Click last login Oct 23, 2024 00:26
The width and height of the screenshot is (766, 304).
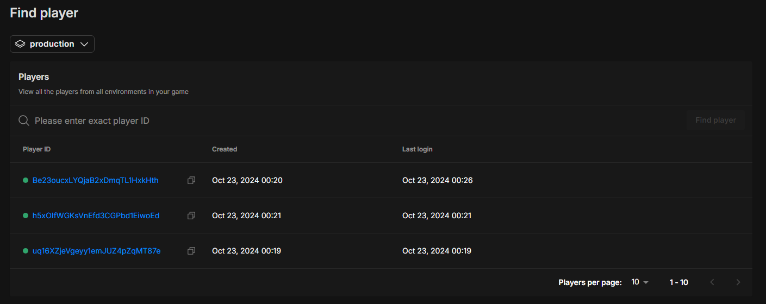pyautogui.click(x=438, y=180)
